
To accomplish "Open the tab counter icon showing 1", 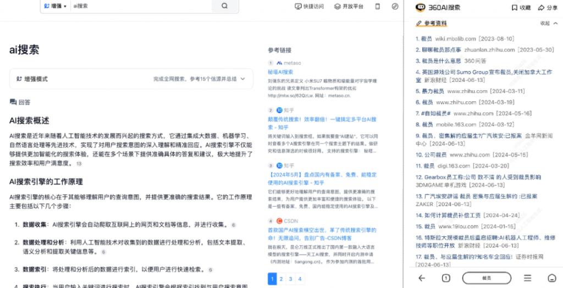I will (x=445, y=278).
